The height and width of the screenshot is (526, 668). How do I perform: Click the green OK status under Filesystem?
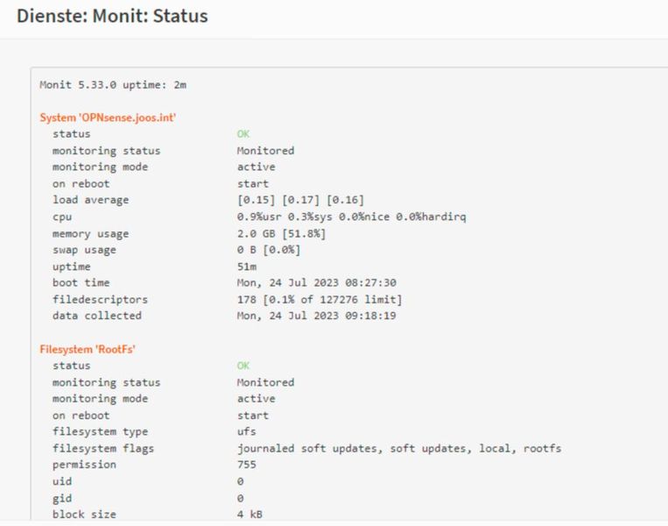click(243, 366)
